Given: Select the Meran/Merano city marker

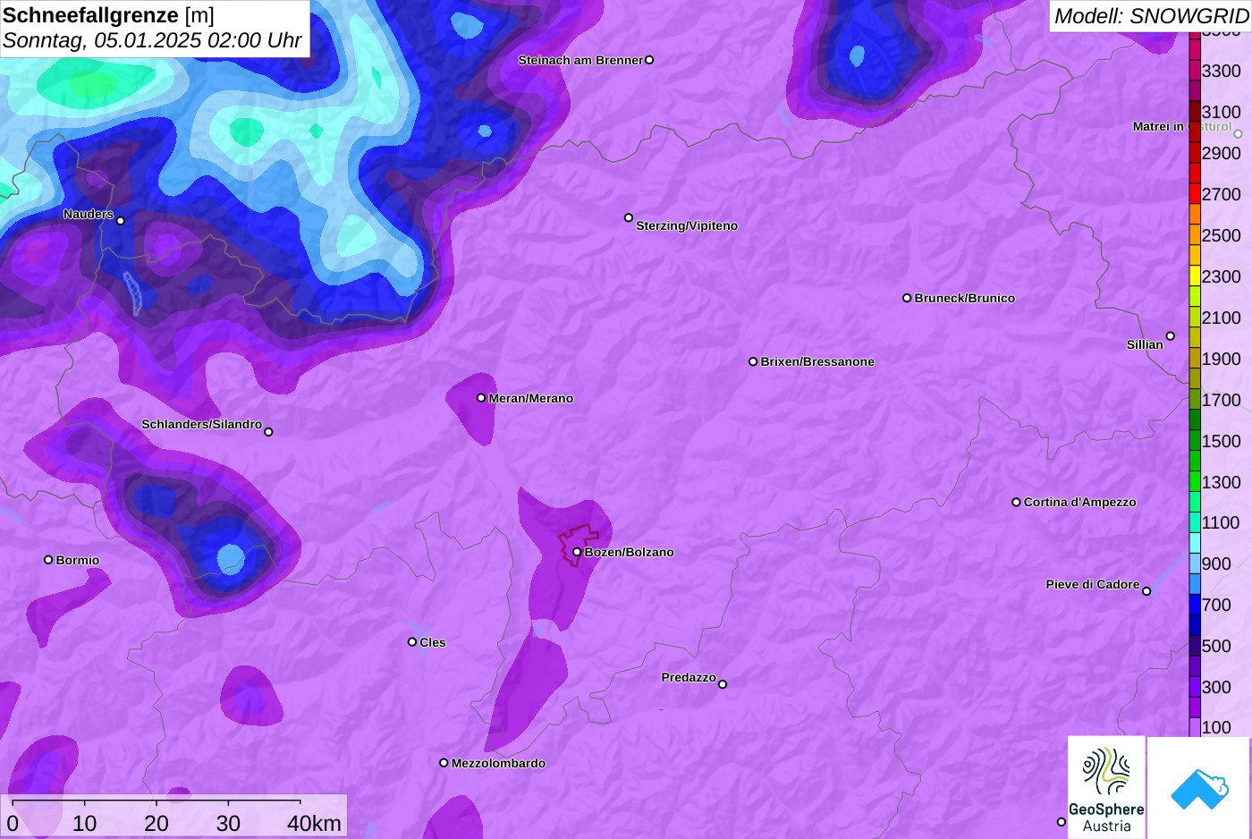Looking at the screenshot, I should pyautogui.click(x=481, y=398).
